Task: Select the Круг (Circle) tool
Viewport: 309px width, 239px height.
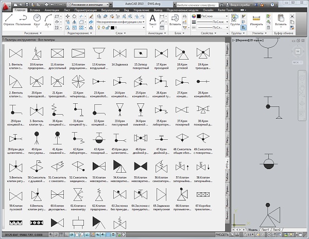Action: 38,19
